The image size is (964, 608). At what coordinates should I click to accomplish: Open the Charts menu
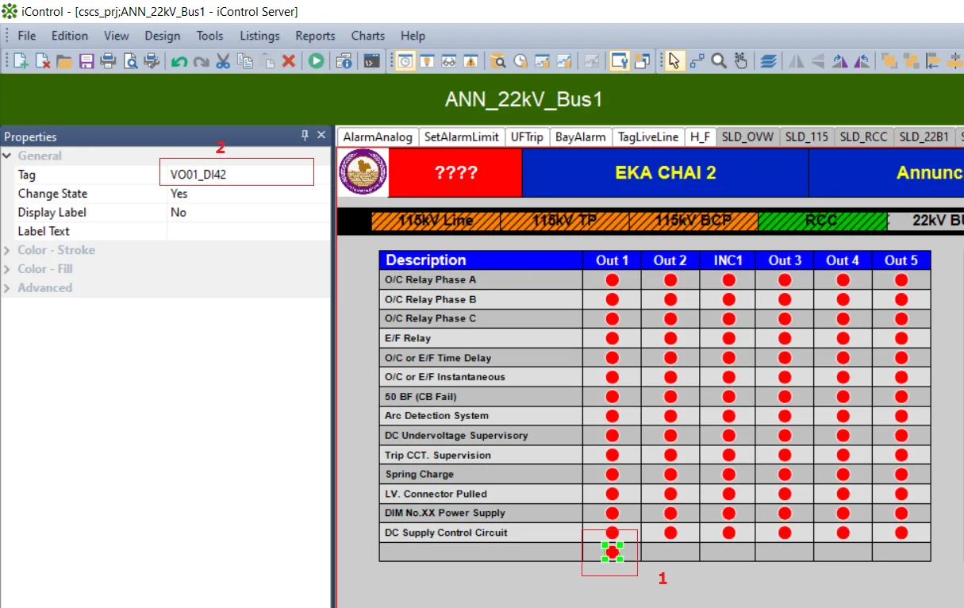click(368, 36)
